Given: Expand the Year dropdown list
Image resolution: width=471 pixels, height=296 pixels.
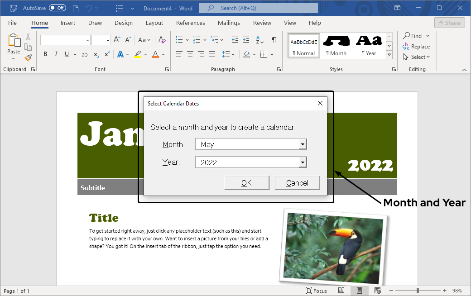Looking at the screenshot, I should (x=303, y=162).
